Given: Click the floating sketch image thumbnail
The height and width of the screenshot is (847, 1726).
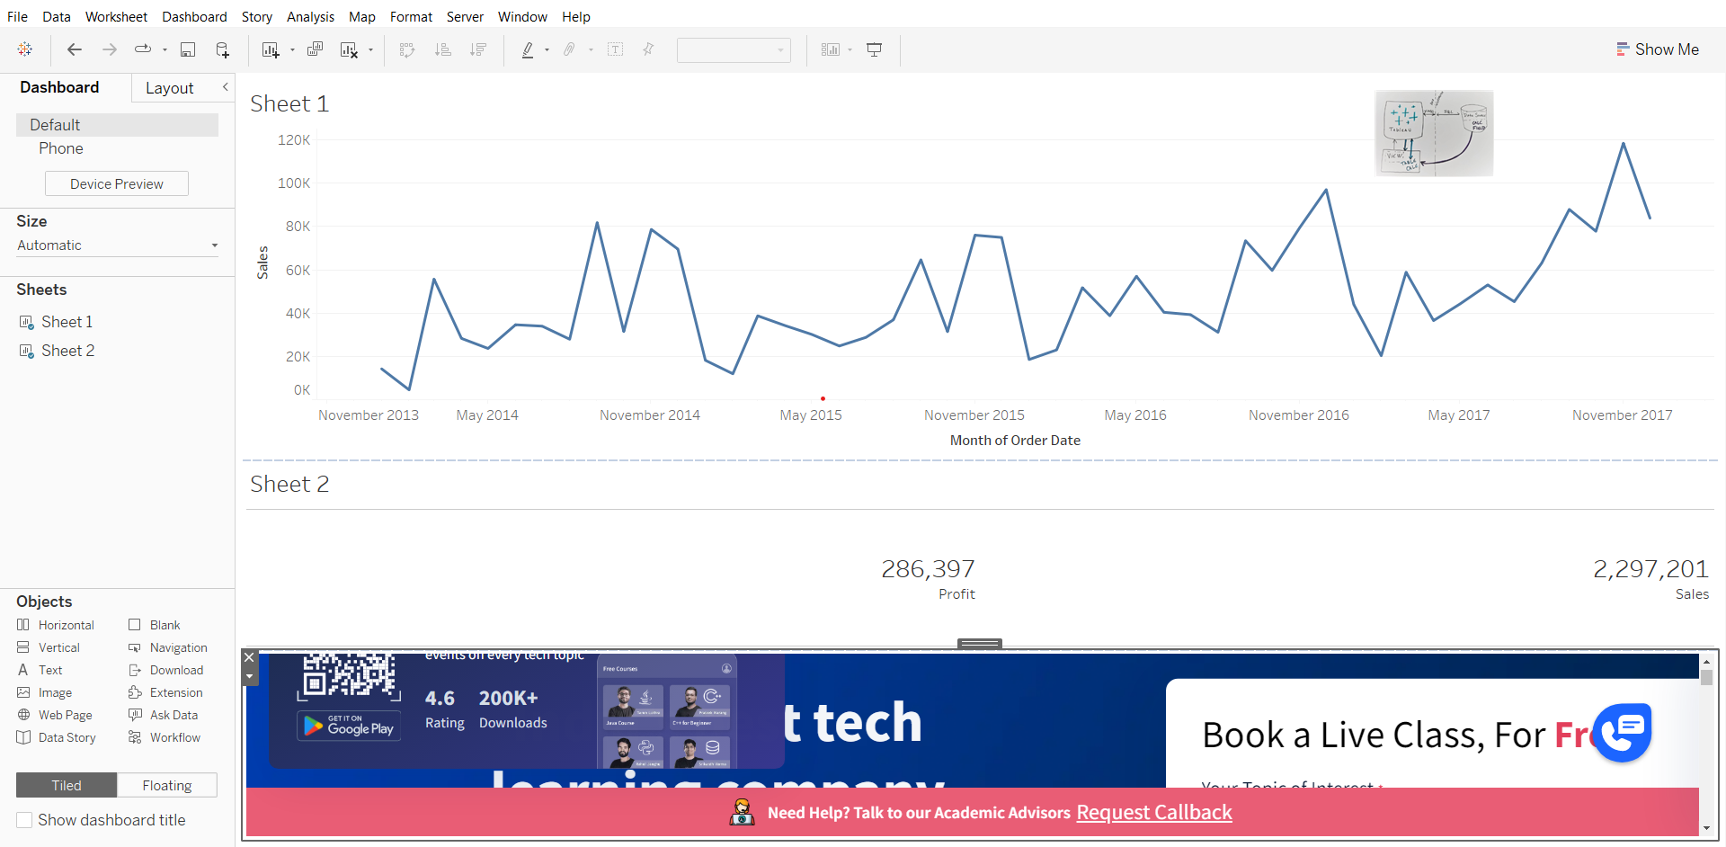Looking at the screenshot, I should point(1434,133).
